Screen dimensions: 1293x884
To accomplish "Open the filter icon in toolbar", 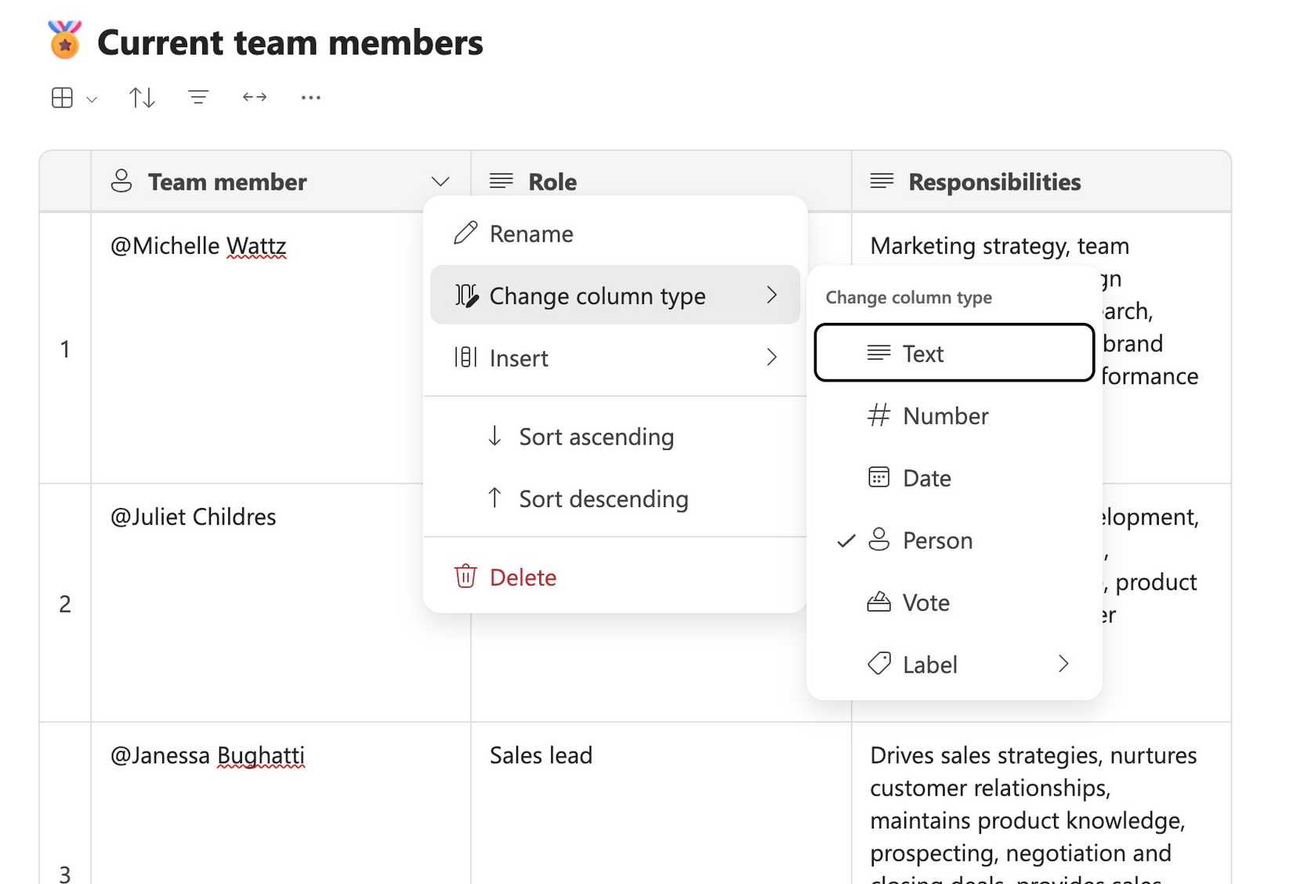I will [x=198, y=97].
